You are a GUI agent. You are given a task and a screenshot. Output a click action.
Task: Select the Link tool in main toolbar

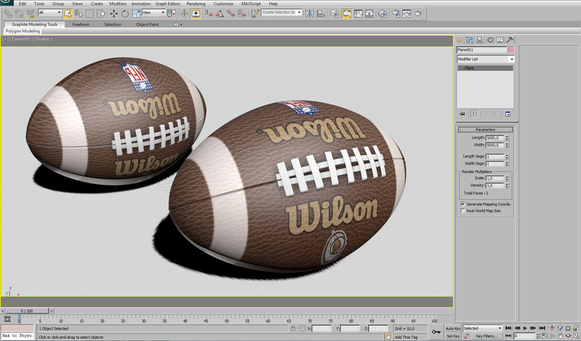coord(8,14)
